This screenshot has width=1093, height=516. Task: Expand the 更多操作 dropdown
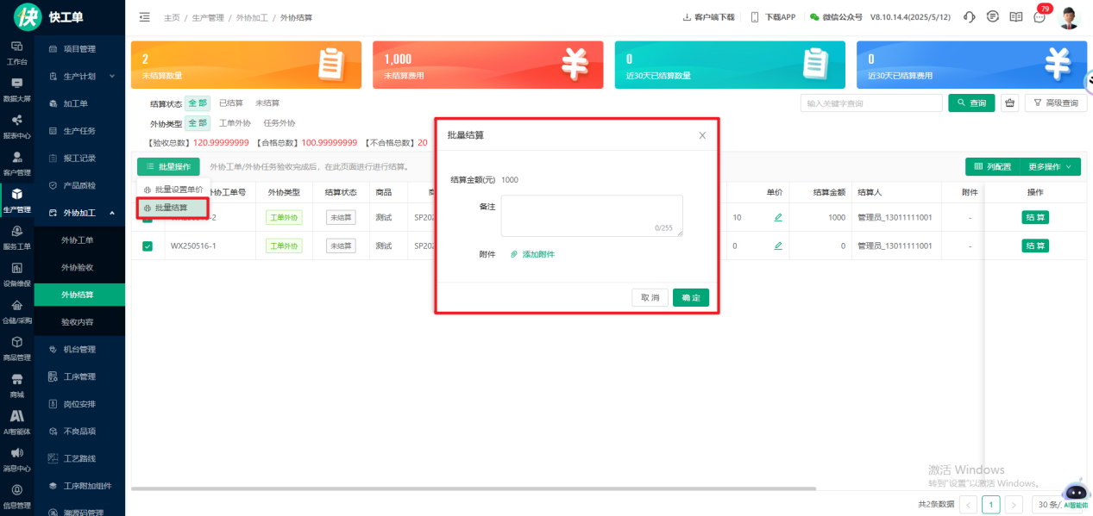(x=1050, y=167)
